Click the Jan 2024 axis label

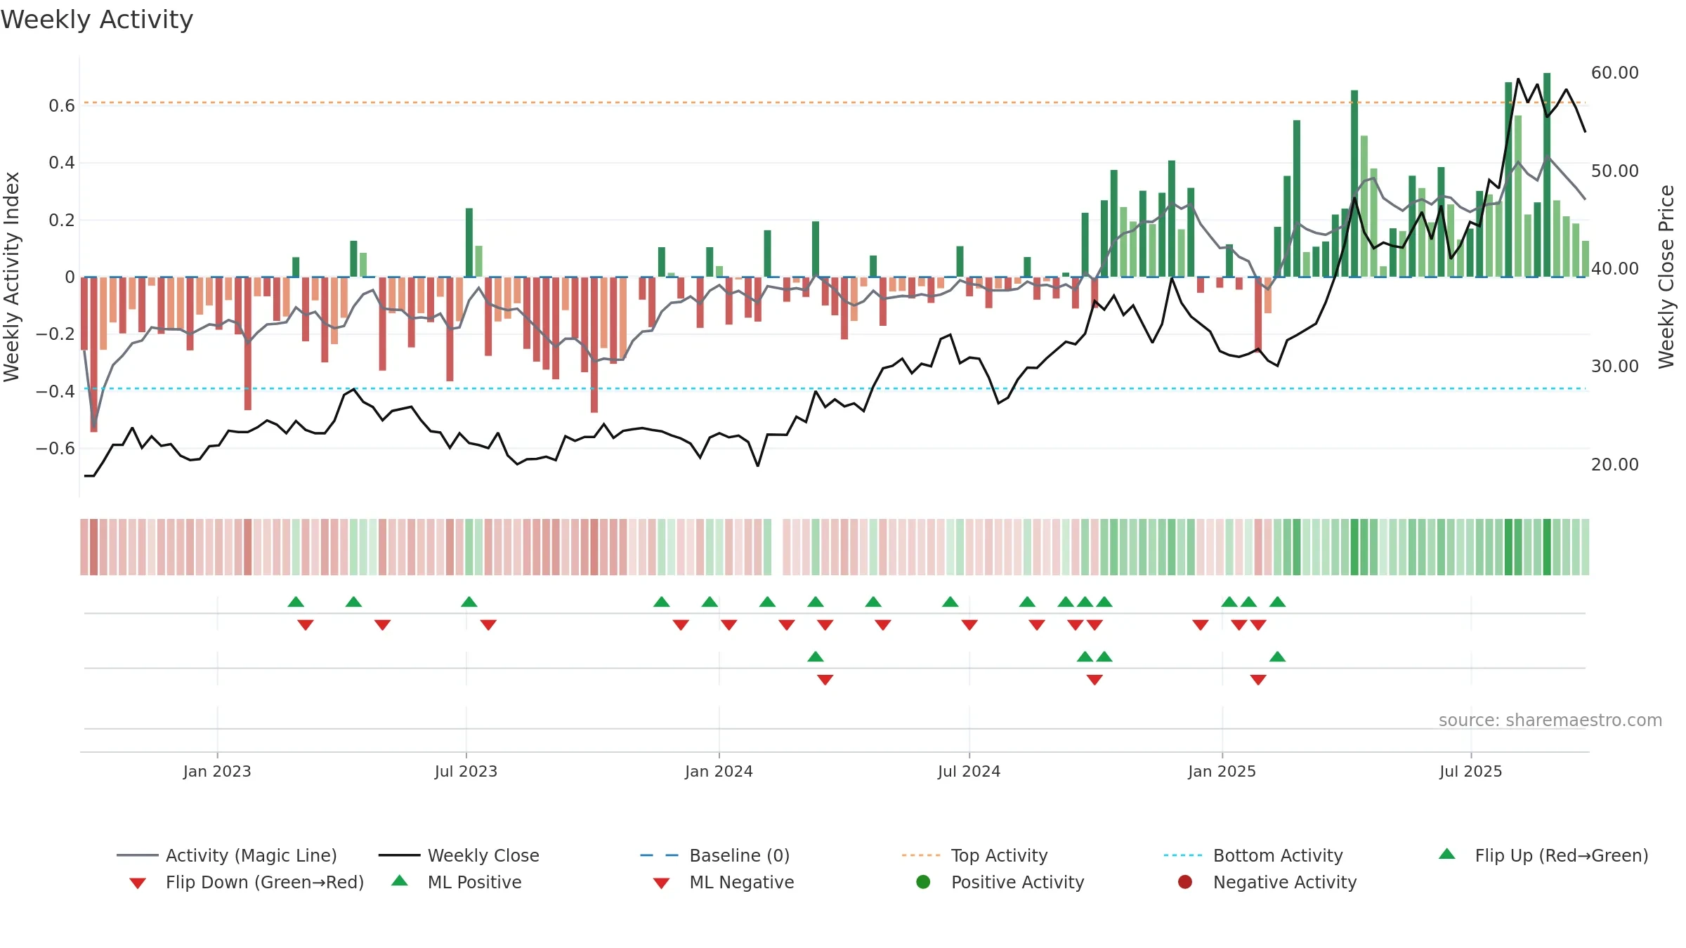click(x=719, y=771)
